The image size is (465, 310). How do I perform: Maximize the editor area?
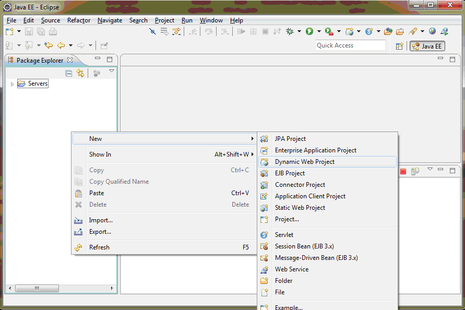(452, 59)
